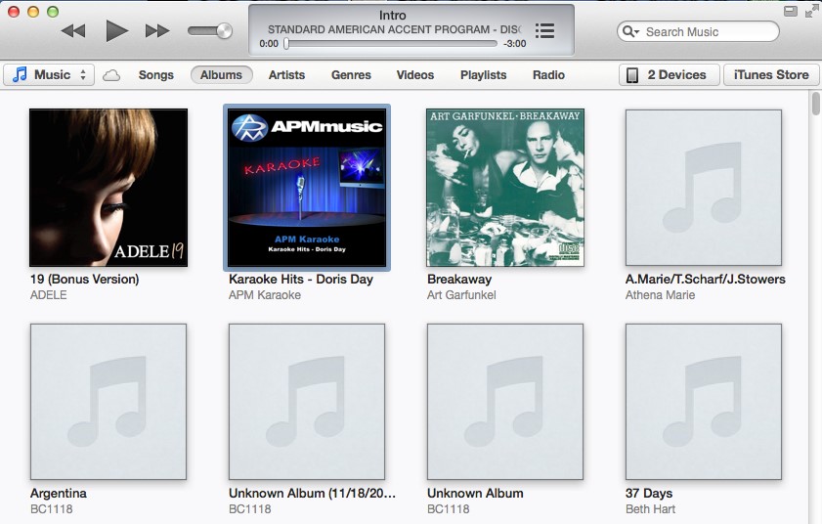Select the Artists tab
822x524 pixels.
point(286,75)
